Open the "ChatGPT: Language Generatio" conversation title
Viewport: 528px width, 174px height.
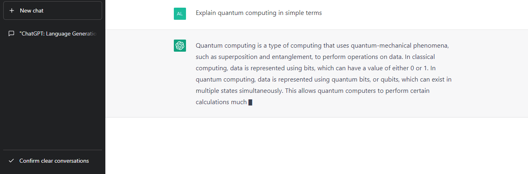pos(58,34)
